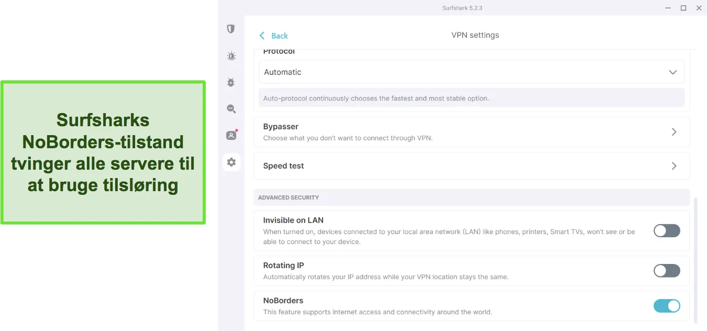Open the Settings gear in sidebar
Screen dimensions: 707x331
(x=231, y=162)
